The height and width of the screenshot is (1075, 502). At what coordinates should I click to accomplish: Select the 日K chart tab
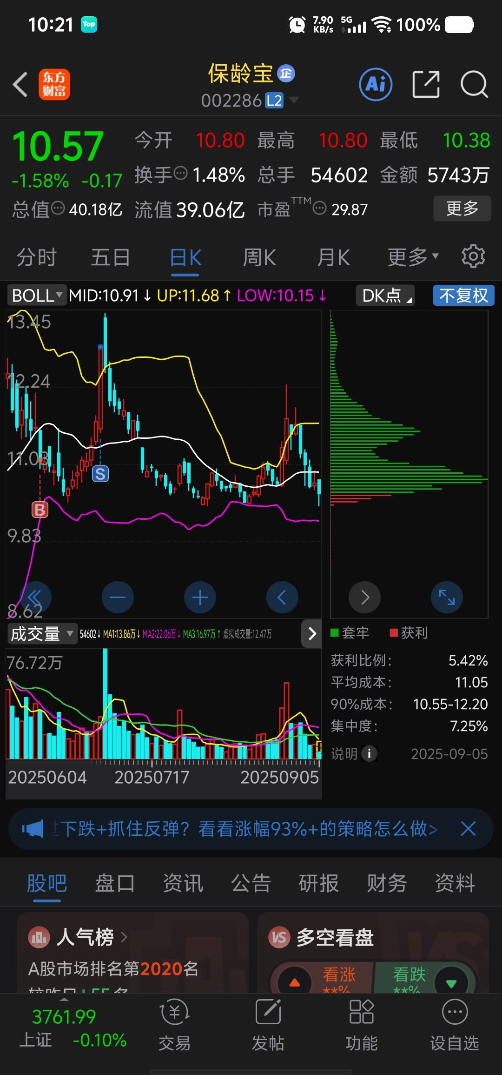(x=185, y=257)
